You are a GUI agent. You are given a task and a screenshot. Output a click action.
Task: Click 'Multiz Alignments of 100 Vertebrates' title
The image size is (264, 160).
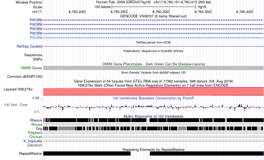point(153,116)
